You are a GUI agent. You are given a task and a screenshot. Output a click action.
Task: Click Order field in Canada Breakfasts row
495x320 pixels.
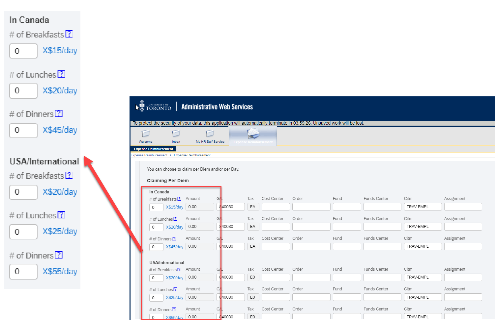coord(311,207)
